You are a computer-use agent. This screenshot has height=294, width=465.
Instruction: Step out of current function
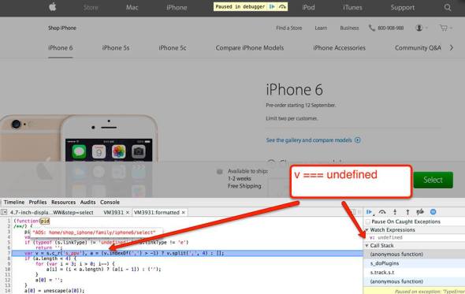tap(407, 212)
